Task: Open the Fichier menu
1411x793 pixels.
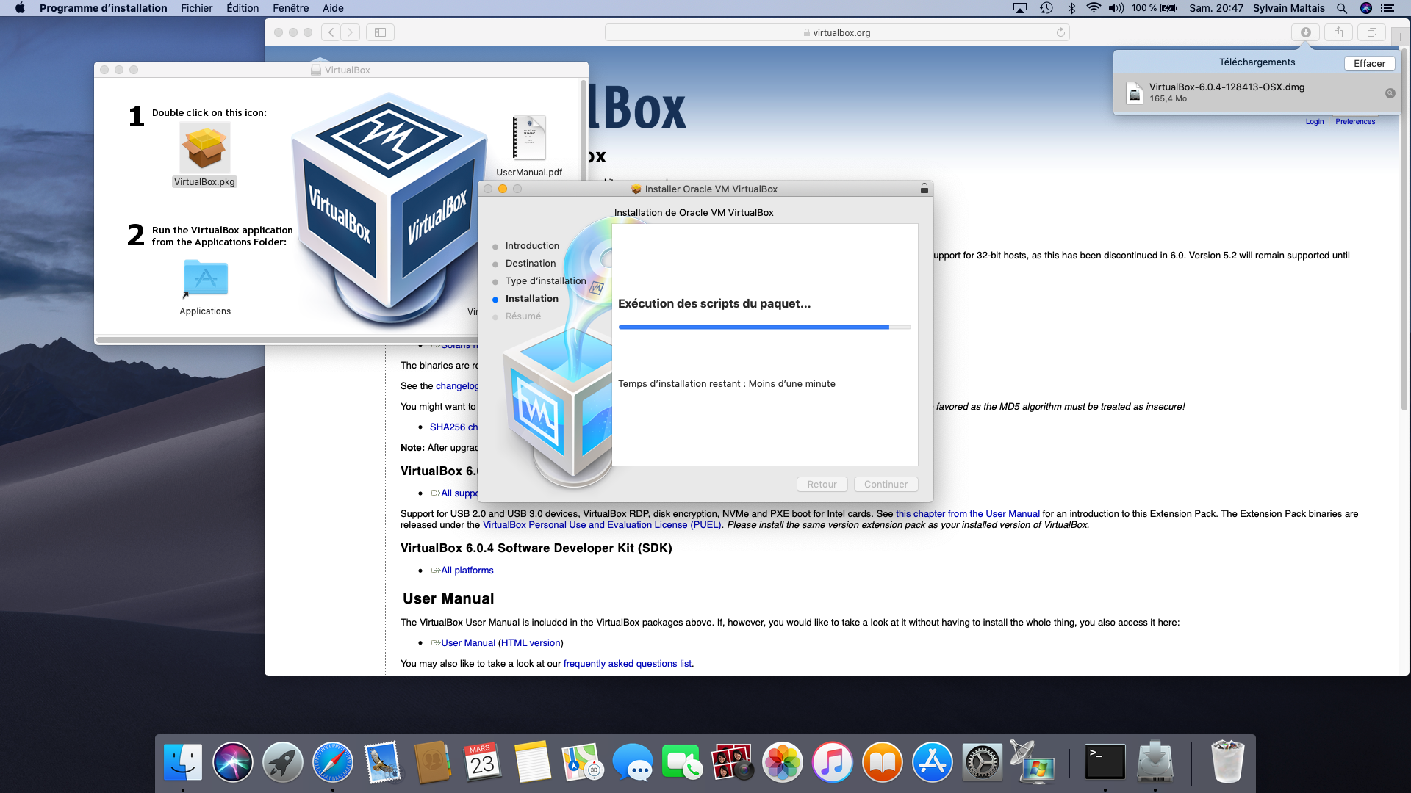Action: [196, 8]
